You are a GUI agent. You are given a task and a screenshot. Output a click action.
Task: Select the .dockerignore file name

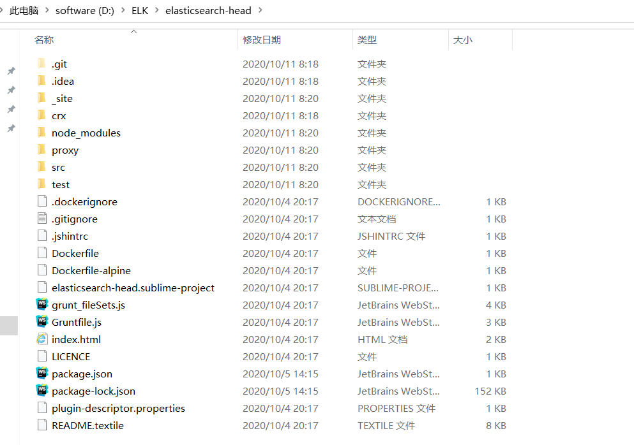(84, 201)
